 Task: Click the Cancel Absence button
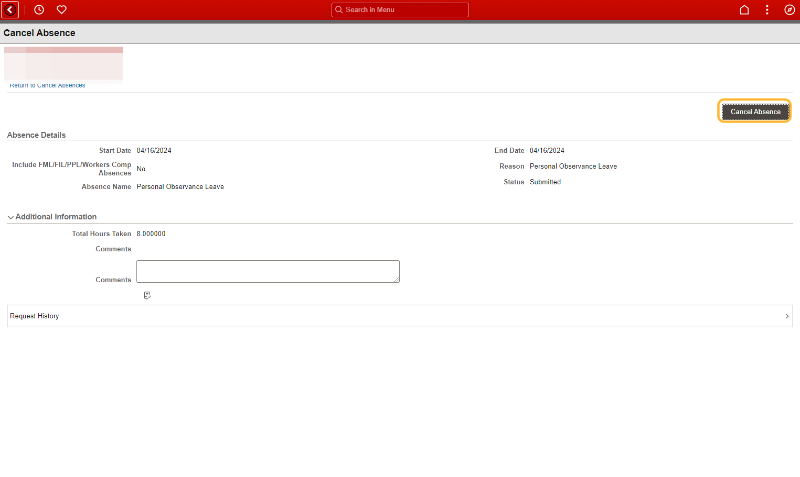pyautogui.click(x=755, y=112)
